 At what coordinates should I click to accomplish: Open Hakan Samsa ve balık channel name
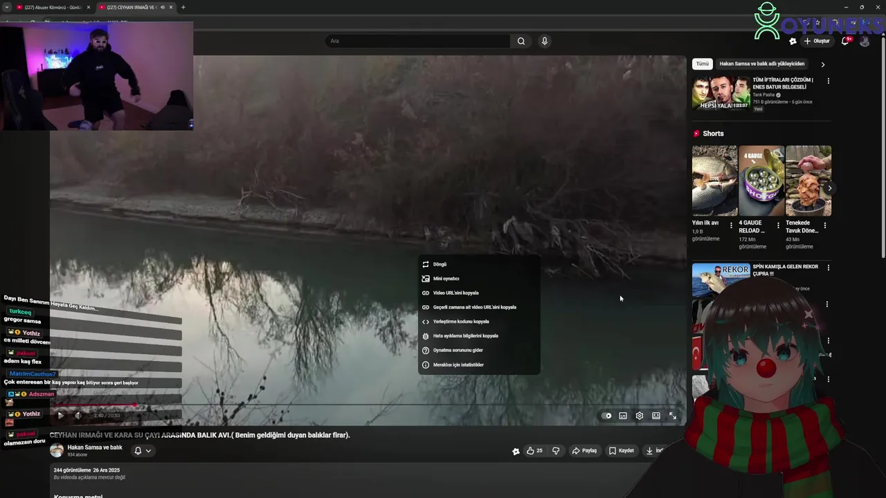tap(95, 448)
